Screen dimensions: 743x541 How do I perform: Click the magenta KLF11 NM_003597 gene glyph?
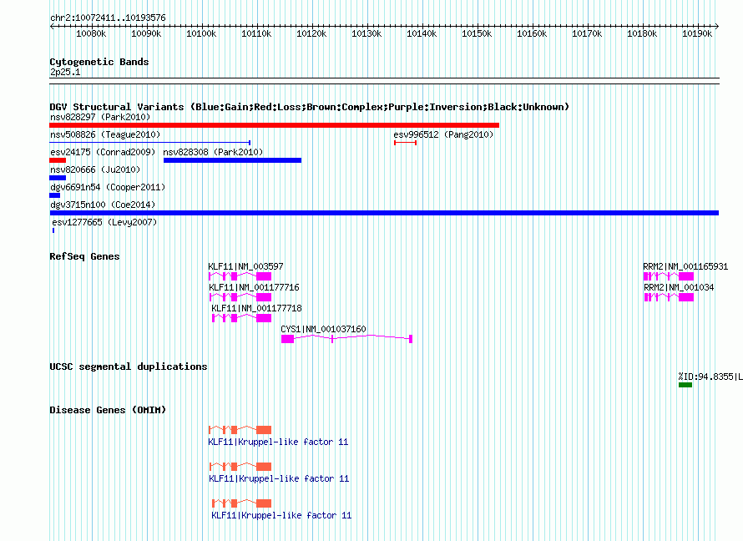240,276
